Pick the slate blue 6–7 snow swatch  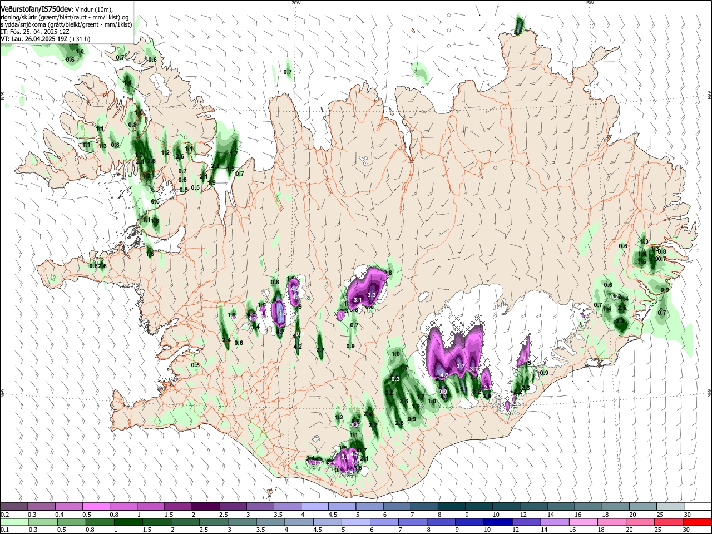[397, 506]
